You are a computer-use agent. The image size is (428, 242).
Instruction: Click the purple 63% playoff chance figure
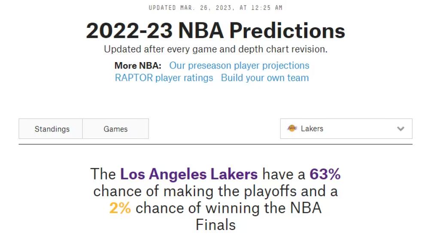325,174
